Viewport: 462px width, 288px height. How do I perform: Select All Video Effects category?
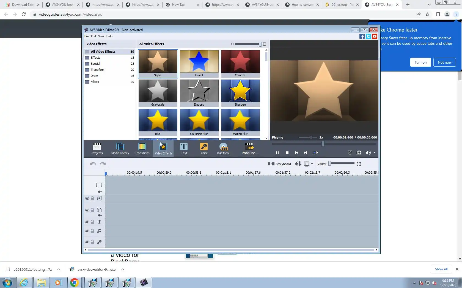click(x=110, y=52)
